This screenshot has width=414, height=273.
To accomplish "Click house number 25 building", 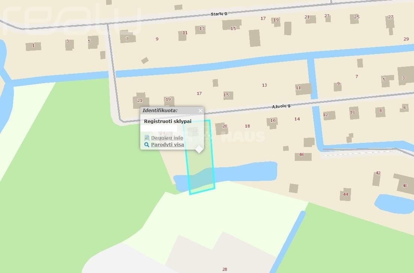I will (x=355, y=19).
